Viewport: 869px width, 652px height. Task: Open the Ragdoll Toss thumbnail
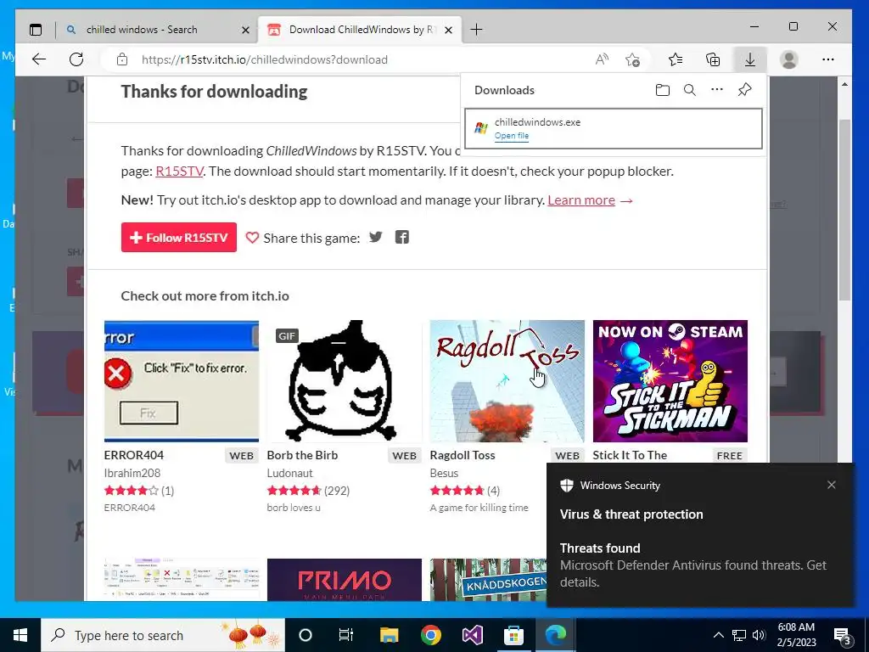click(x=507, y=381)
